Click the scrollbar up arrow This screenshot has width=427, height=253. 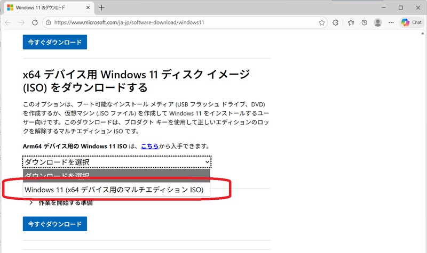[x=423, y=34]
